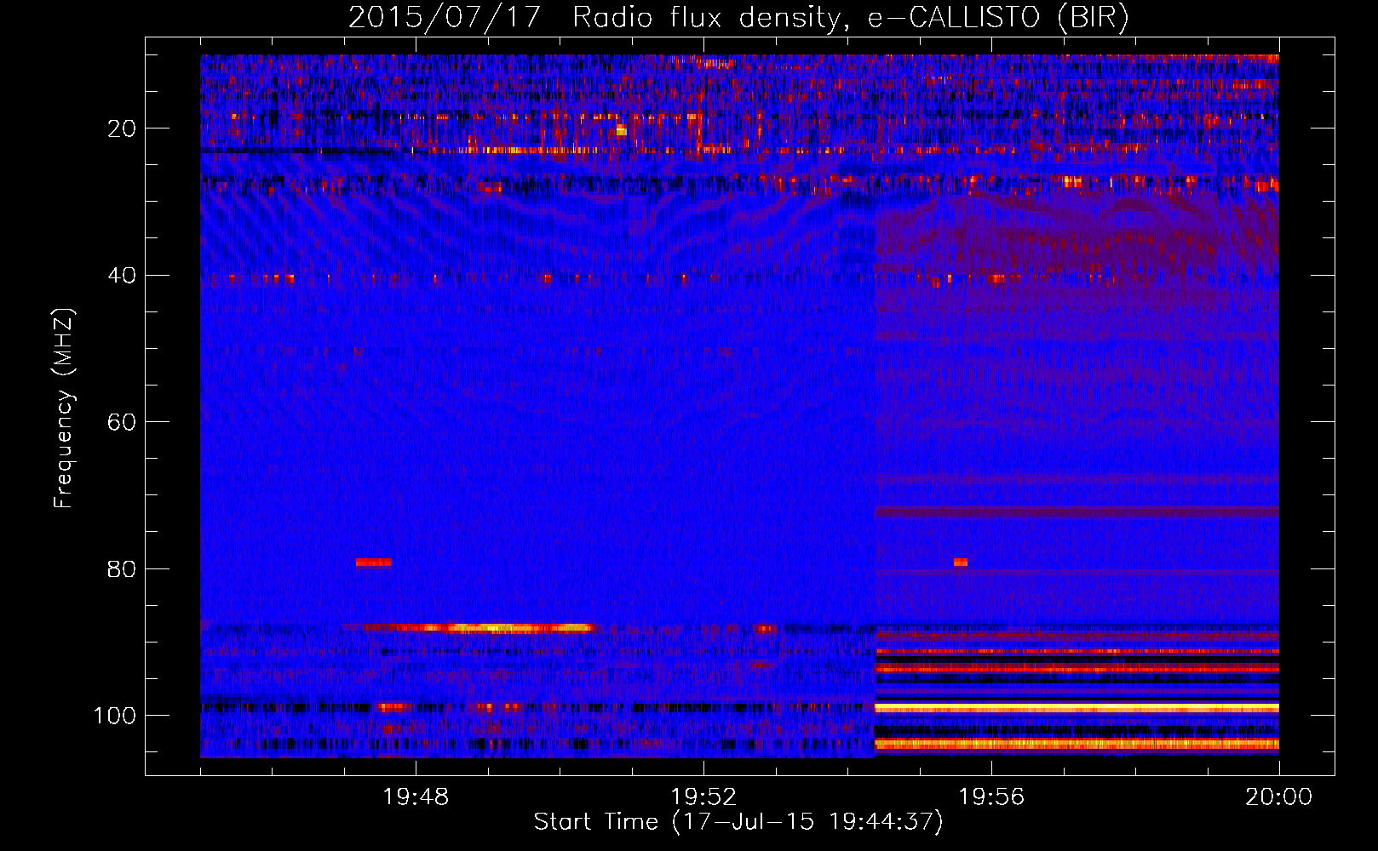Click the 19:48 time tick label
This screenshot has width=1378, height=851.
coord(416,797)
